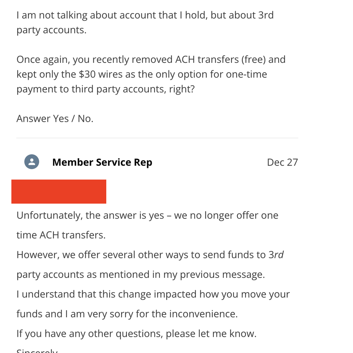
Task: Click 'party accounts as mentioned in my previous message'
Action: (141, 275)
